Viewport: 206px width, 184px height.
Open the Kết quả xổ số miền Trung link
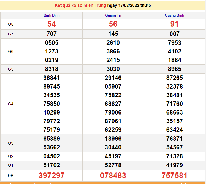tap(80, 5)
